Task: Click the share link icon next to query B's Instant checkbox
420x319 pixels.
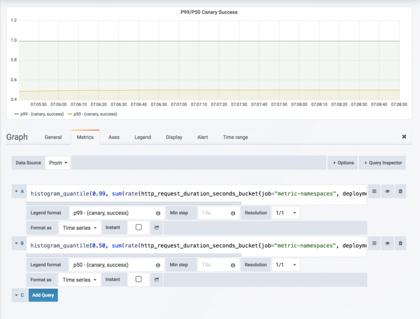Action: coord(157,280)
